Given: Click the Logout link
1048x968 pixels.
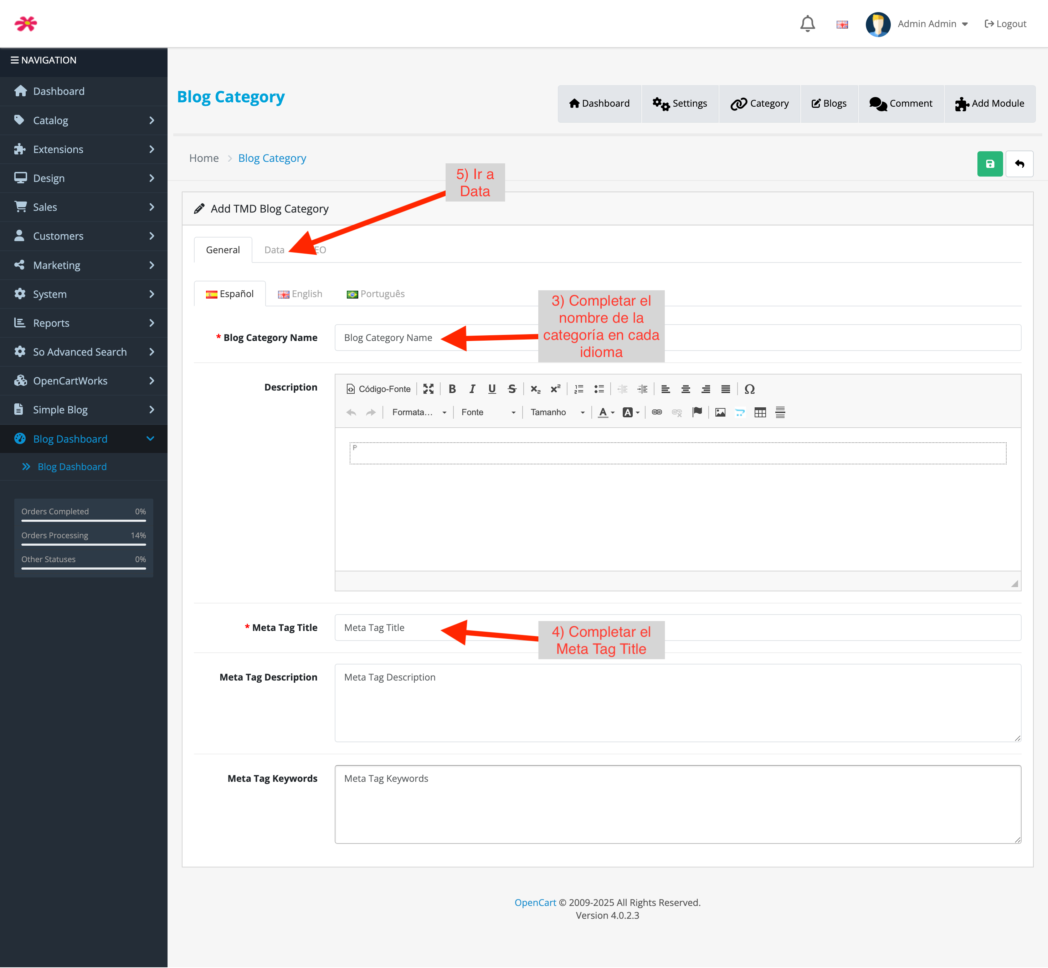Looking at the screenshot, I should [1005, 24].
